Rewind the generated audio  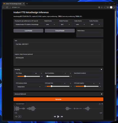click(55, 117)
